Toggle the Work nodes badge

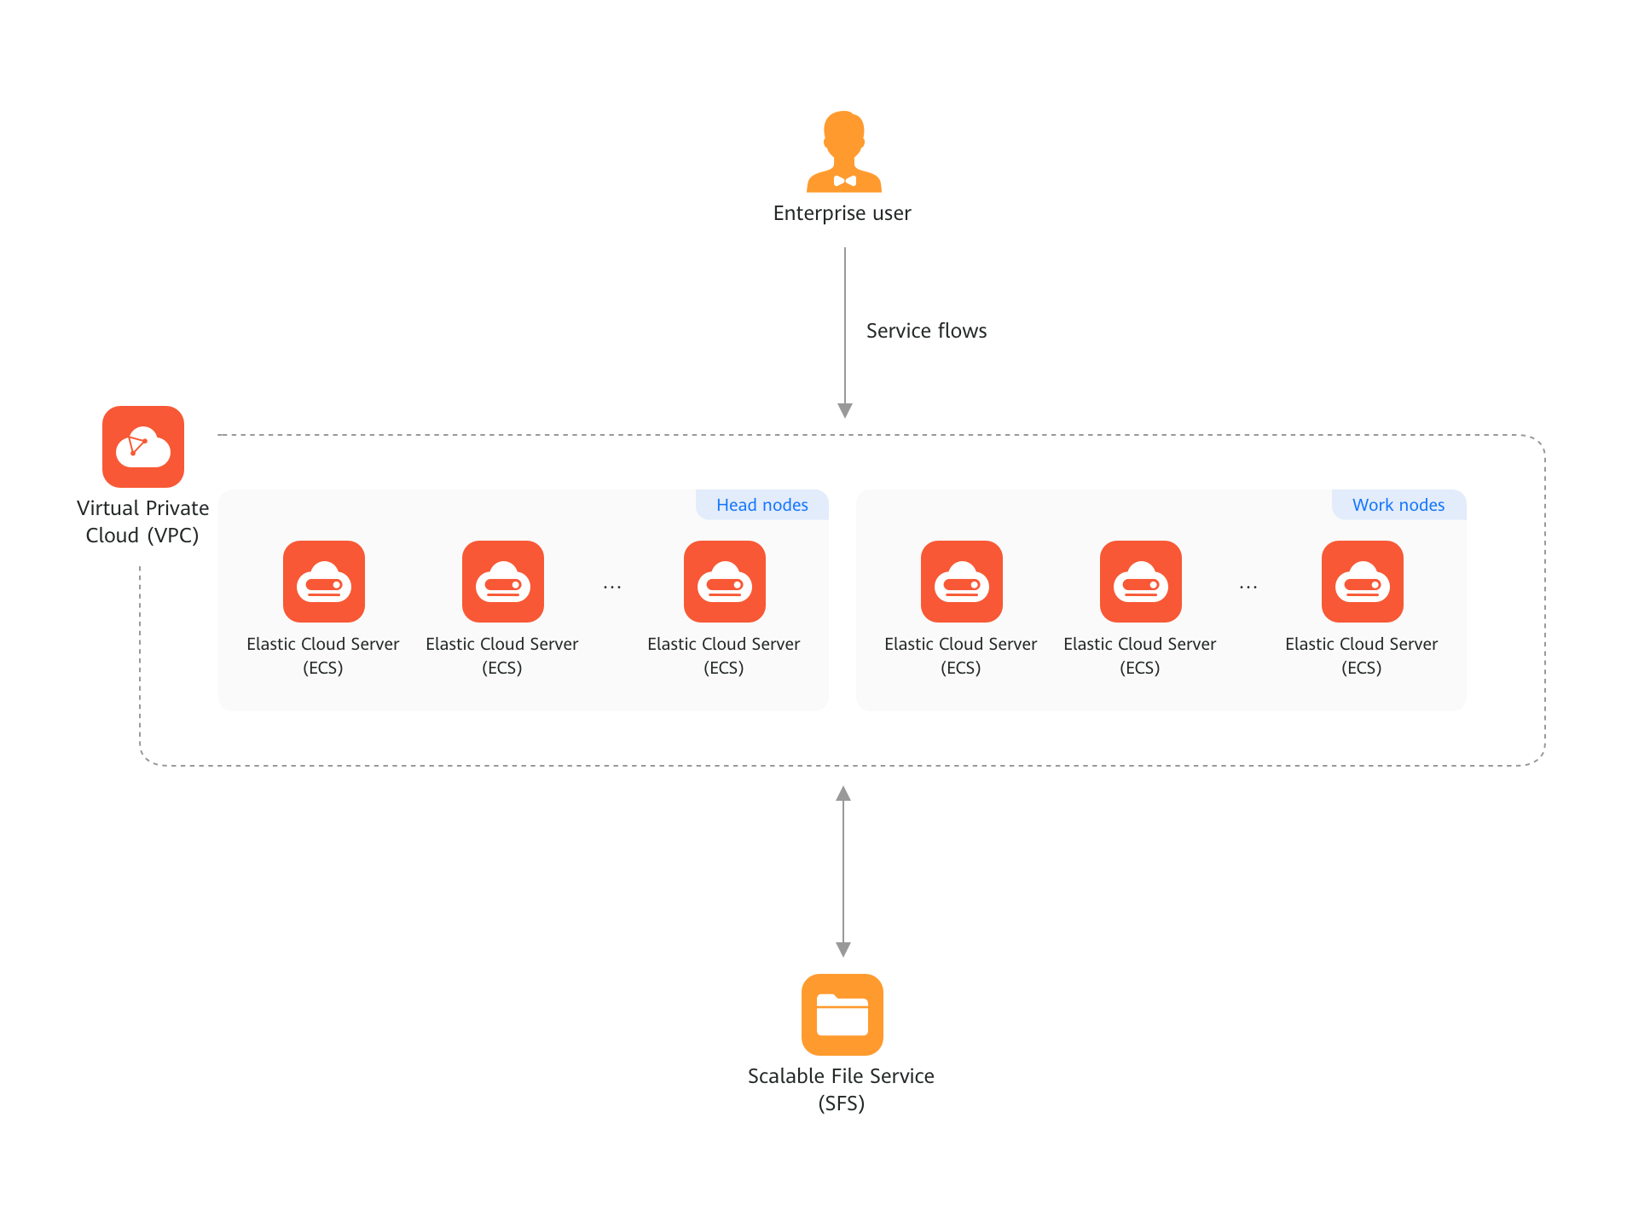(x=1398, y=504)
